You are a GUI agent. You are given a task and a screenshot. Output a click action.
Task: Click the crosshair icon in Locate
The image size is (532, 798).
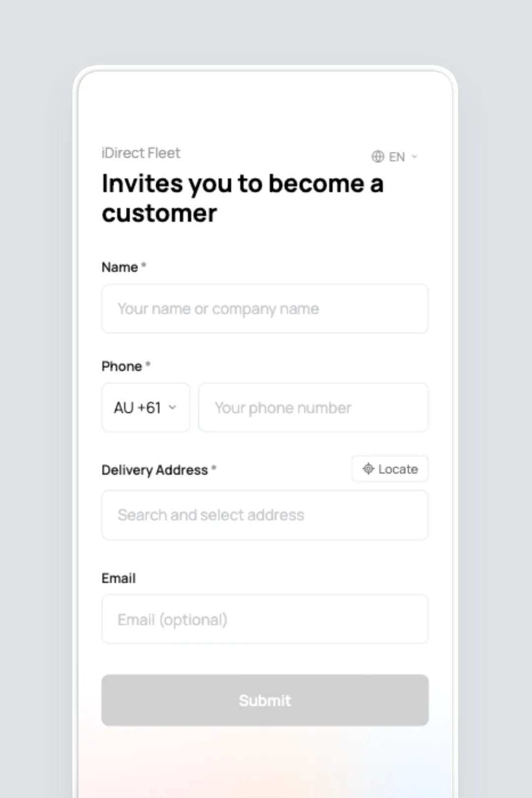(x=368, y=468)
